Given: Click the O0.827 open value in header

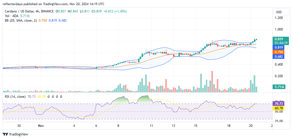Looking at the screenshot, I should click(61, 11).
